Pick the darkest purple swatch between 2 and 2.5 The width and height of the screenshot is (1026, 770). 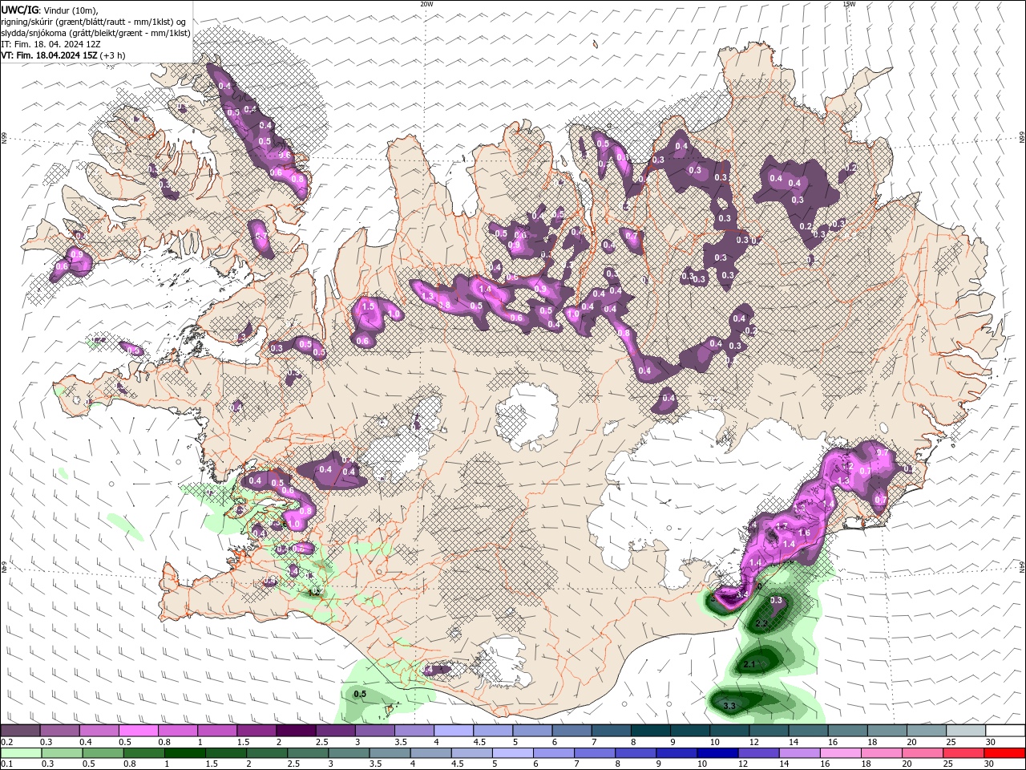[295, 731]
